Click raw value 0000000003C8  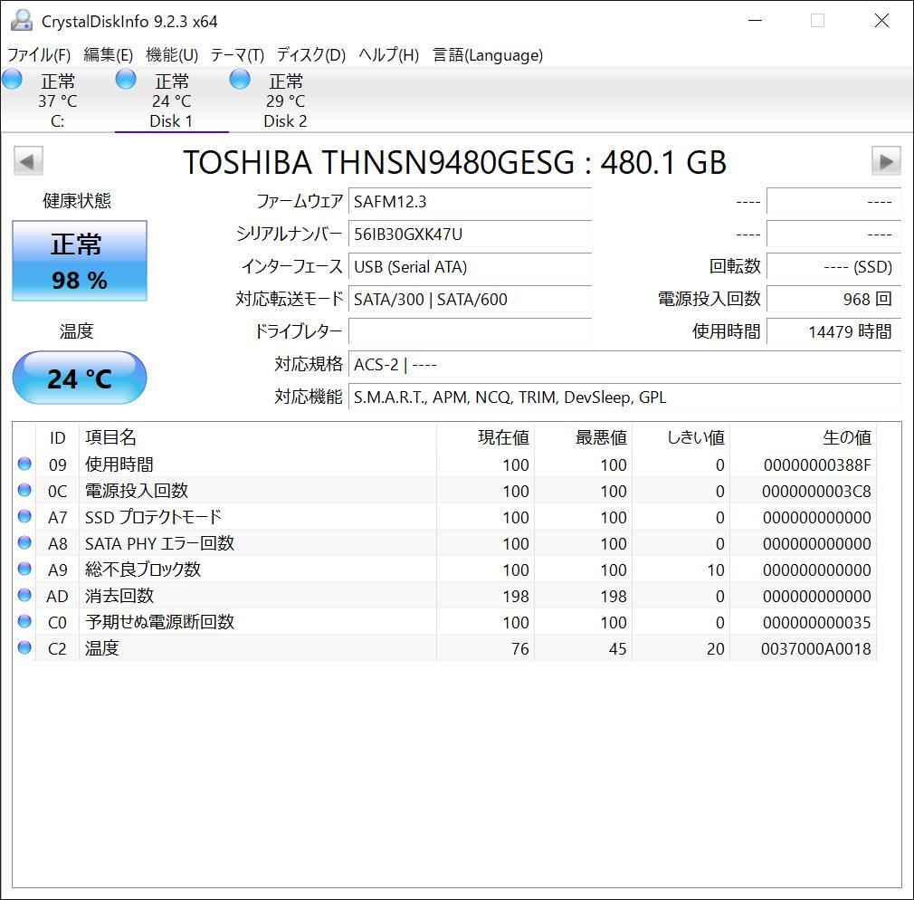pos(816,491)
